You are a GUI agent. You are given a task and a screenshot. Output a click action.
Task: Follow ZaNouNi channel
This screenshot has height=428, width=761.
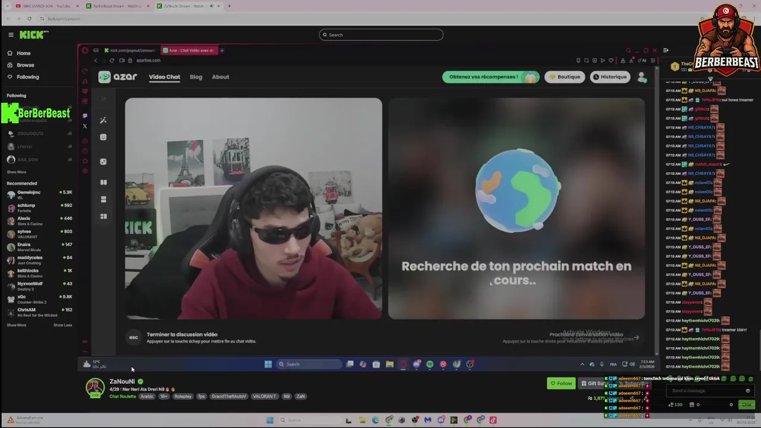pos(561,383)
